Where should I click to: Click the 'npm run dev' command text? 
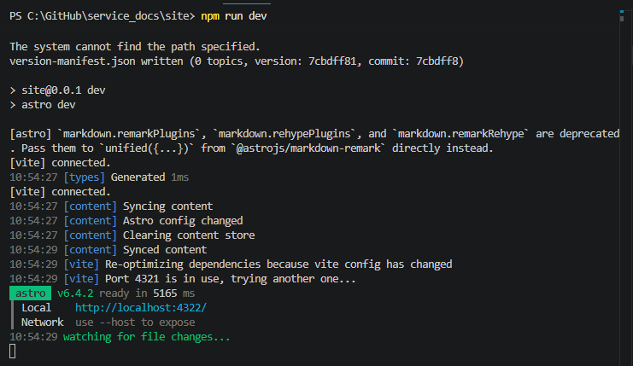(x=234, y=16)
